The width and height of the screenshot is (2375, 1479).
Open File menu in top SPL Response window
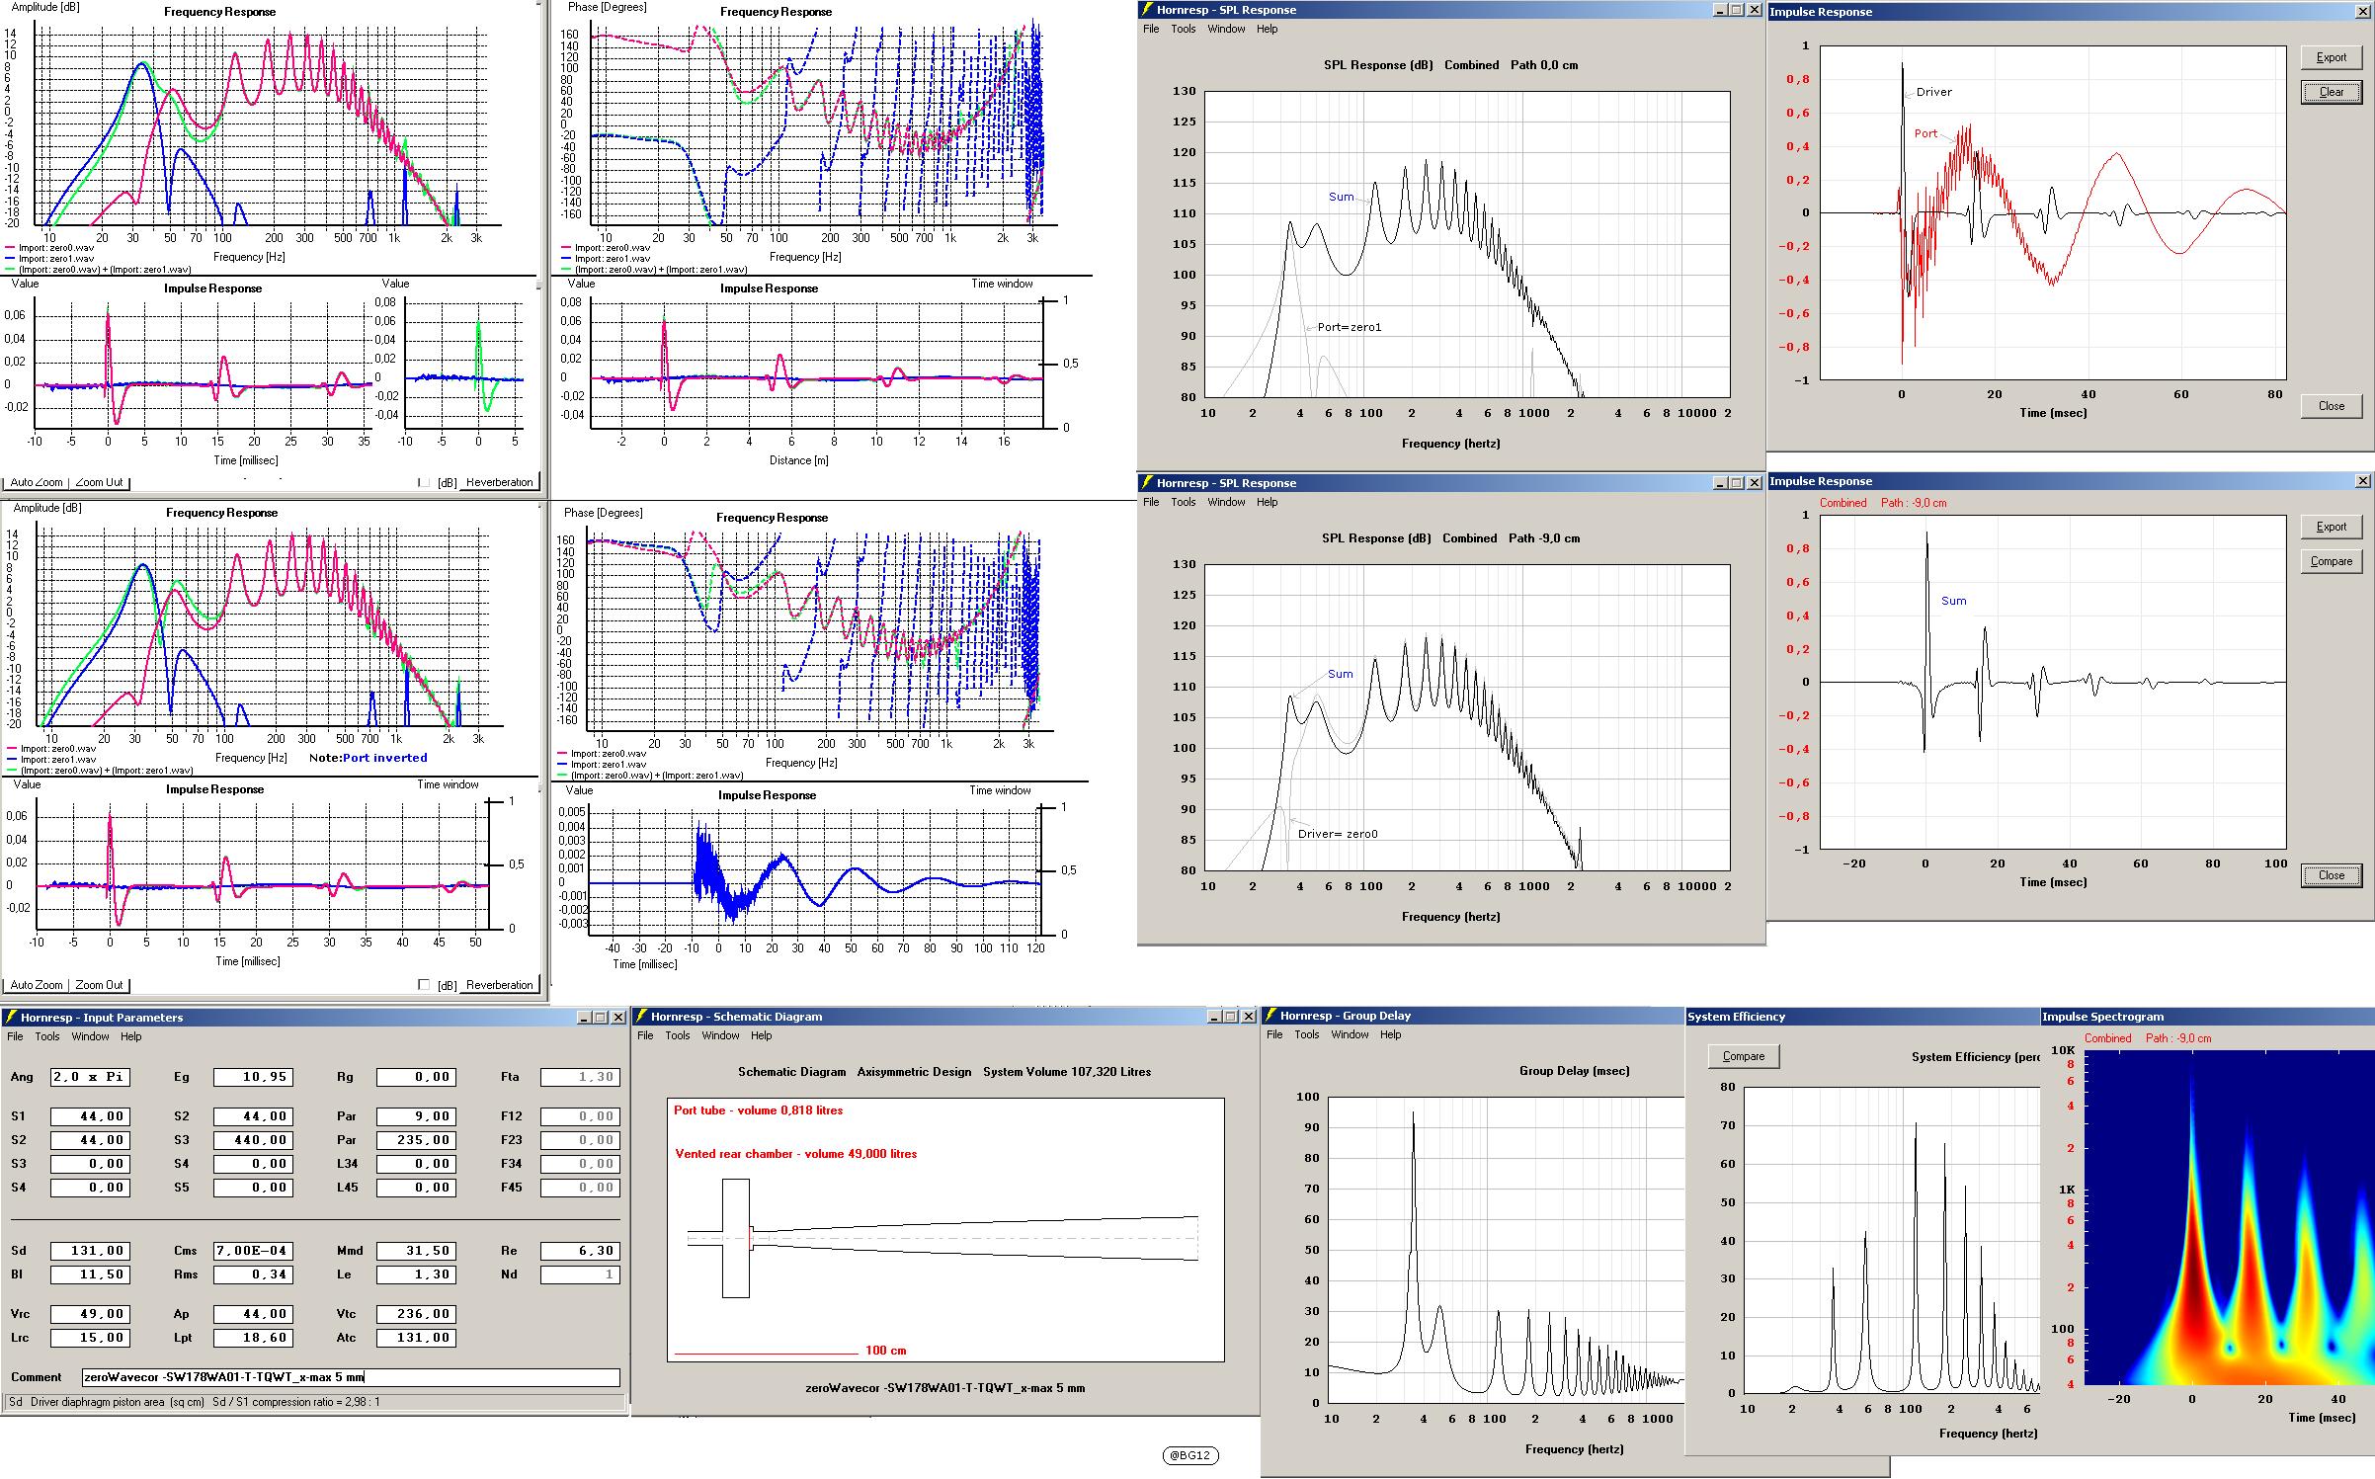point(1151,29)
